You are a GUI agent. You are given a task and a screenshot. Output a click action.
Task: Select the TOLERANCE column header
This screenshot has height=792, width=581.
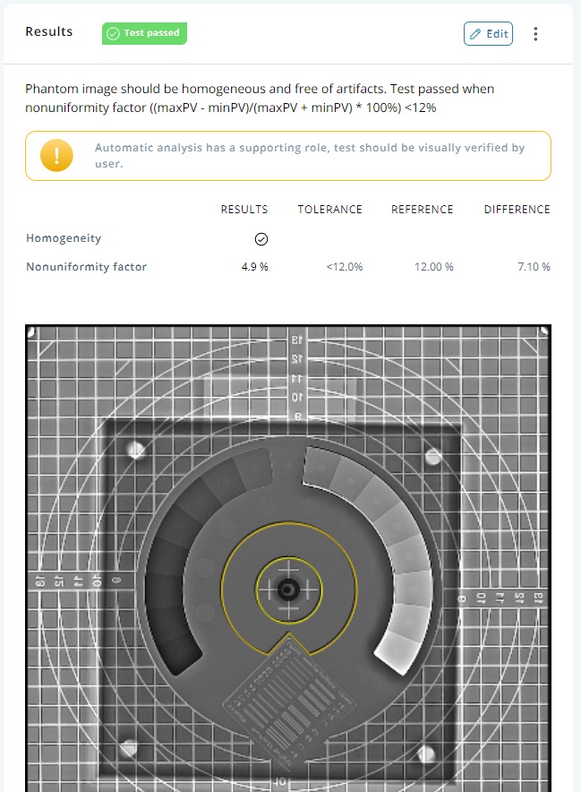(329, 210)
